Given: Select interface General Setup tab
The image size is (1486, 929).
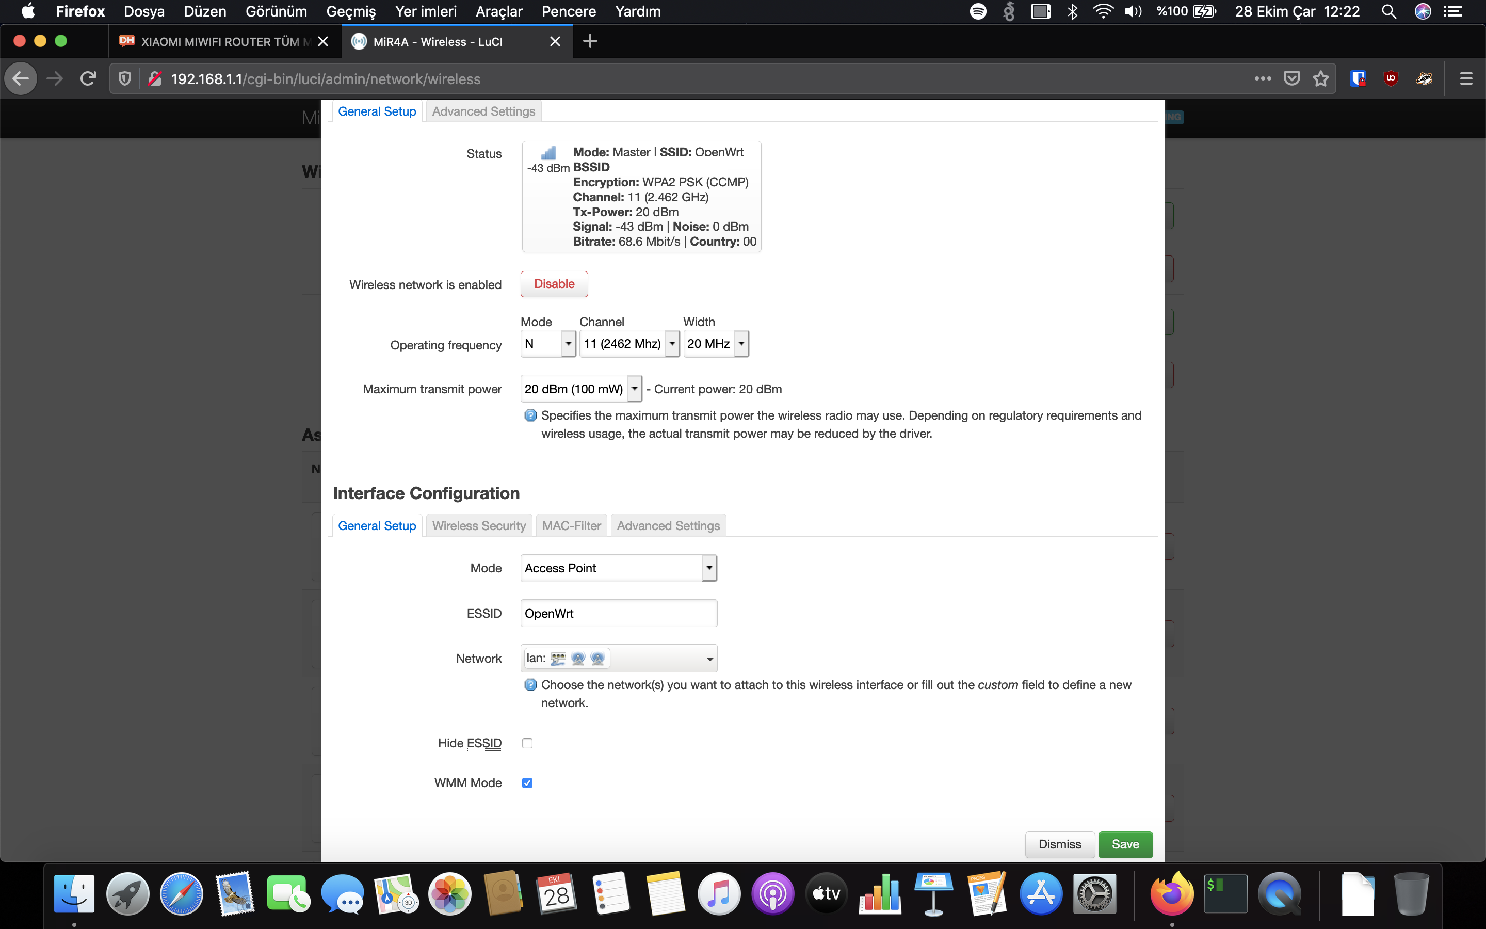Looking at the screenshot, I should pos(377,526).
